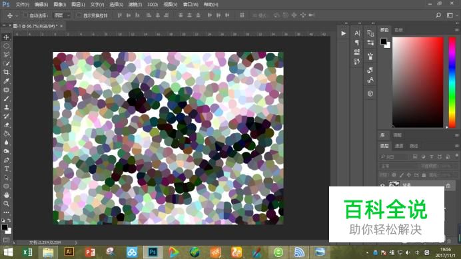The image size is (461, 259).
Task: Open Illustrator from the taskbar
Action: [69, 252]
